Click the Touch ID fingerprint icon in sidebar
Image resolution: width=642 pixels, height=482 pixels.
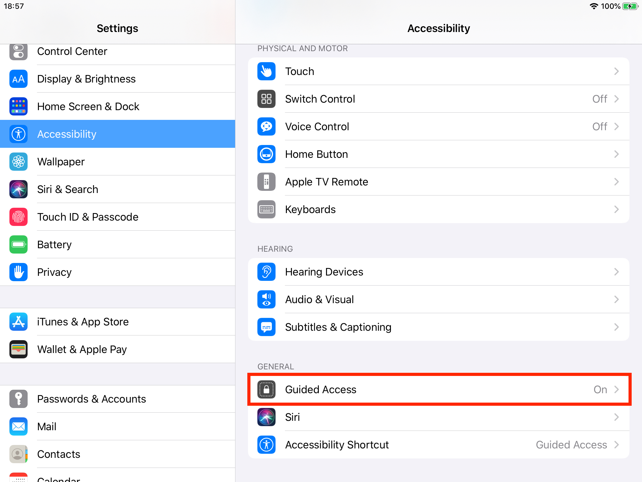click(x=18, y=217)
